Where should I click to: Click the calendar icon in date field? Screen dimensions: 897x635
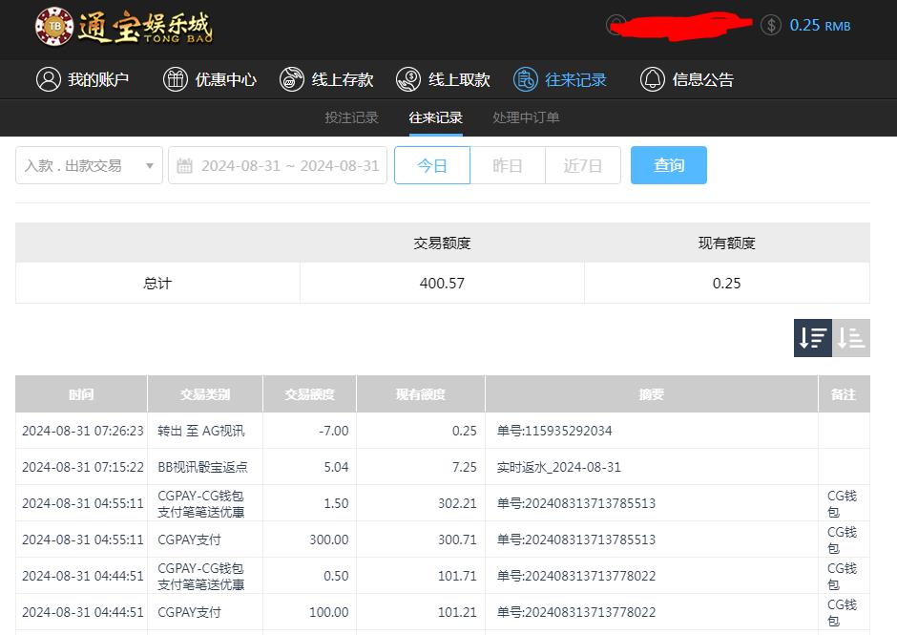point(185,164)
